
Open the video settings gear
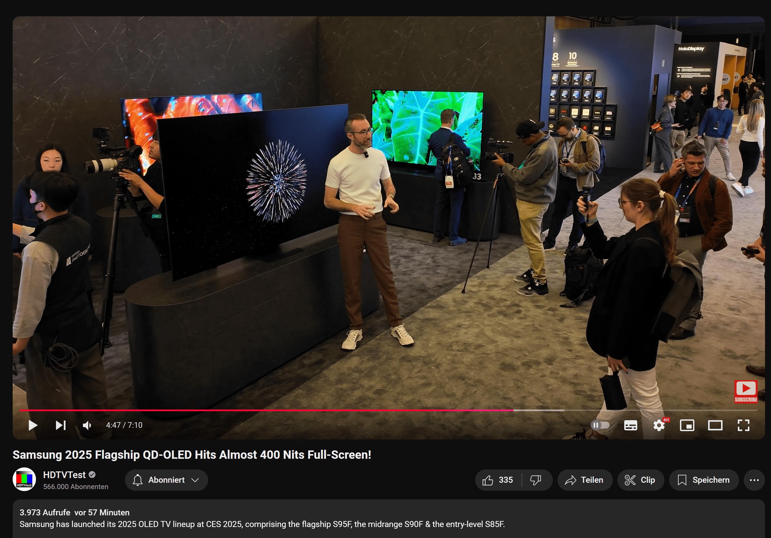point(659,425)
